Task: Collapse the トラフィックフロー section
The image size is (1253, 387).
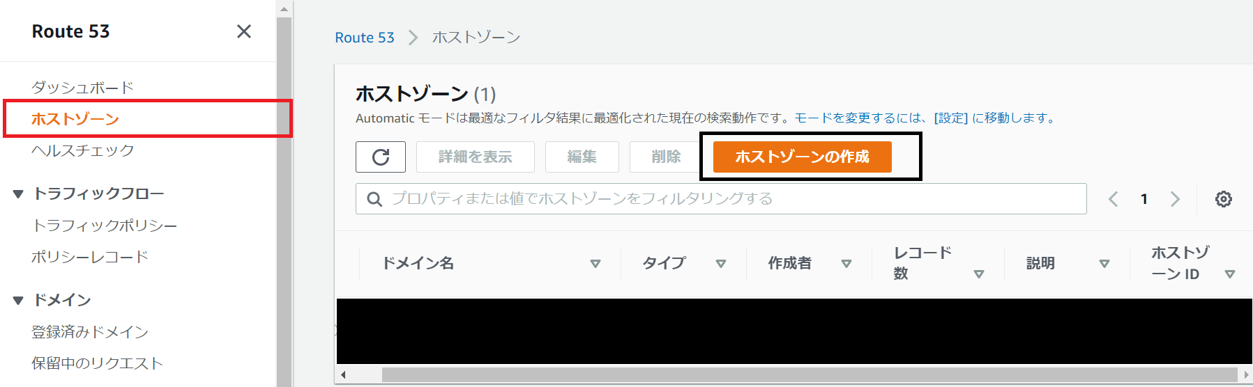Action: pos(18,194)
